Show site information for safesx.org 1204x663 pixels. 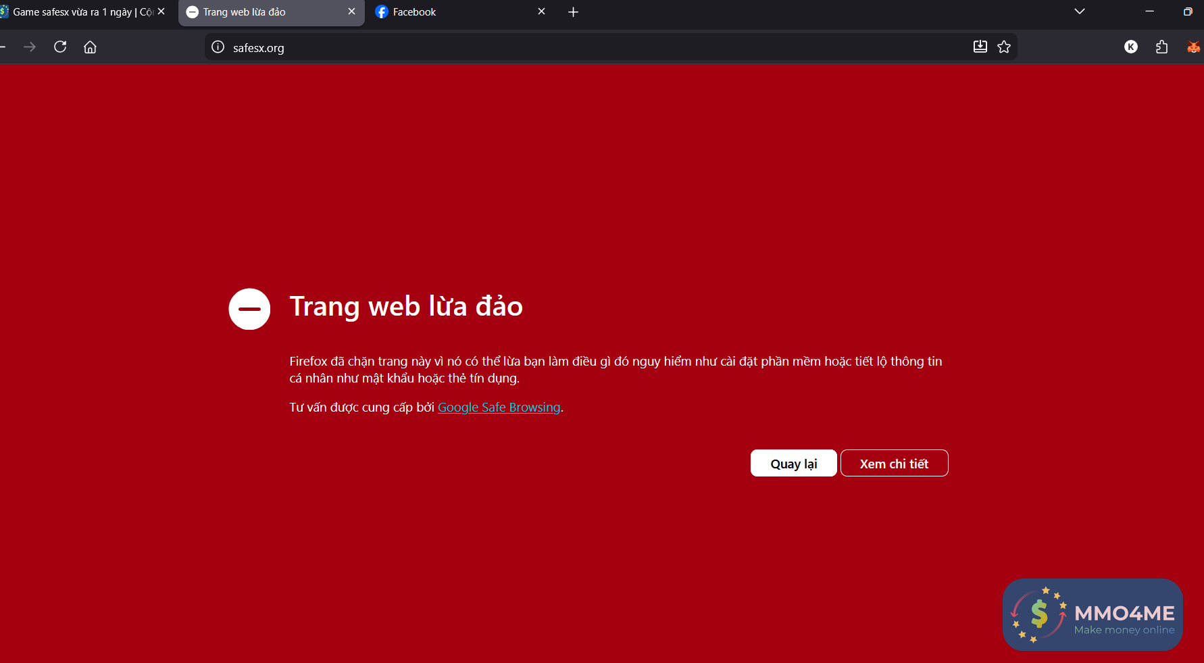(x=218, y=47)
